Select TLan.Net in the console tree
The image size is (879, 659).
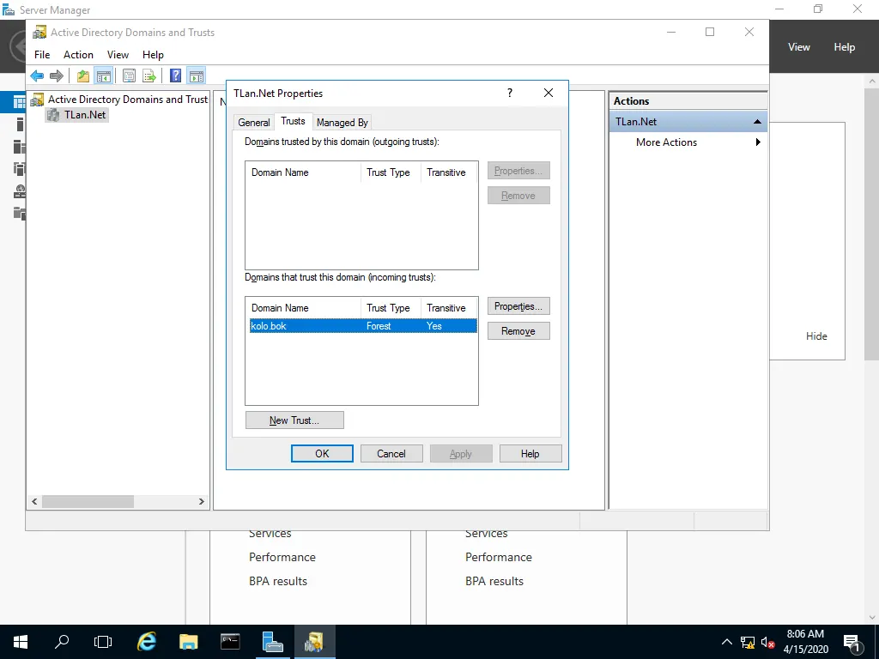pyautogui.click(x=85, y=115)
